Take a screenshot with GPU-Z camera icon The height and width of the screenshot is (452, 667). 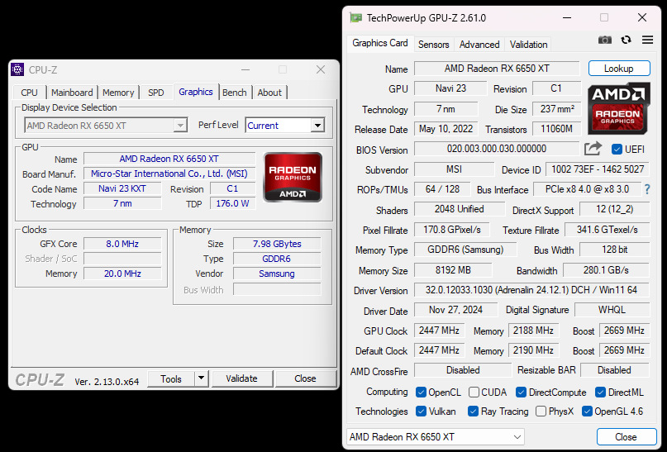coord(604,40)
